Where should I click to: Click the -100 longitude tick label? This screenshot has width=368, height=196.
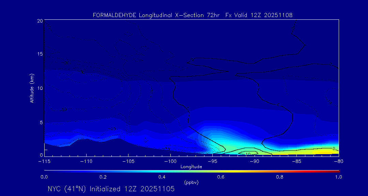coord(170,162)
